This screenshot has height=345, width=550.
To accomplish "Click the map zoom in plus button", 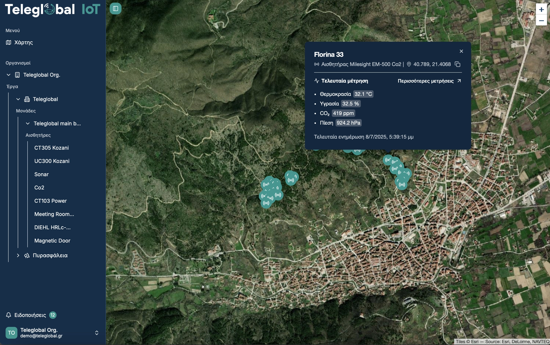I will (541, 9).
